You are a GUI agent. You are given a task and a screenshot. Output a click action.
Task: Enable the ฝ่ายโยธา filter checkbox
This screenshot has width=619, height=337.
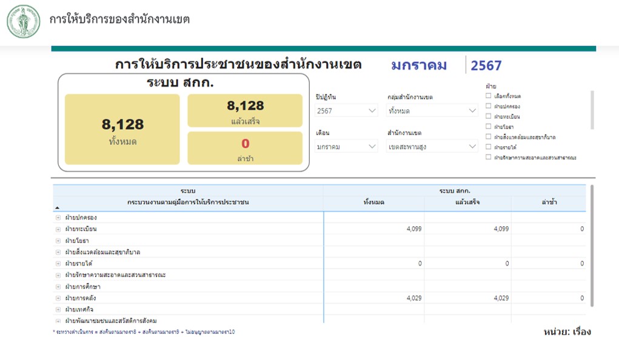pyautogui.click(x=489, y=127)
